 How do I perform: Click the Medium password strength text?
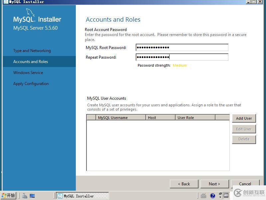point(180,65)
